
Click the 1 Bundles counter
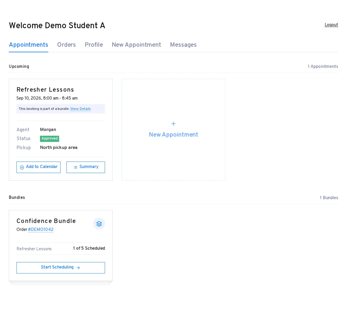(329, 198)
